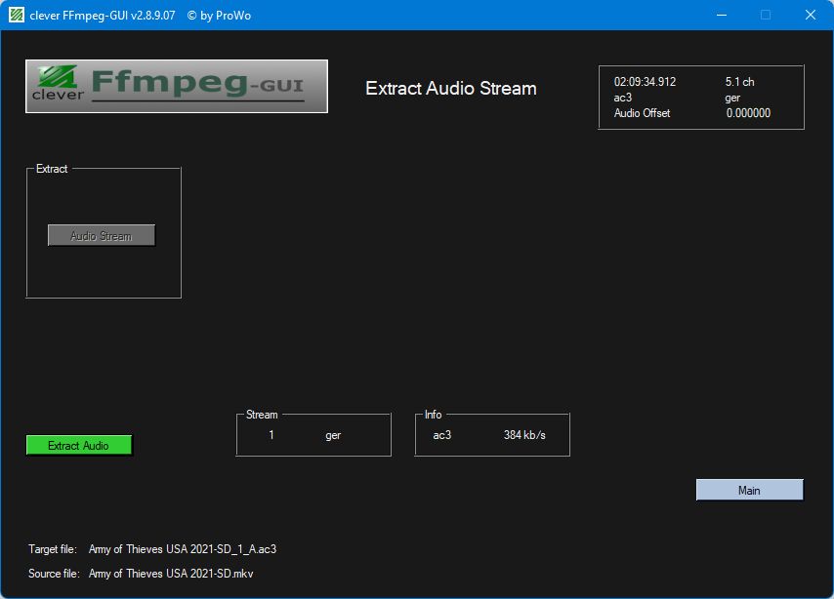834x599 pixels.
Task: Click the 'Target file:' label
Action: click(x=53, y=549)
